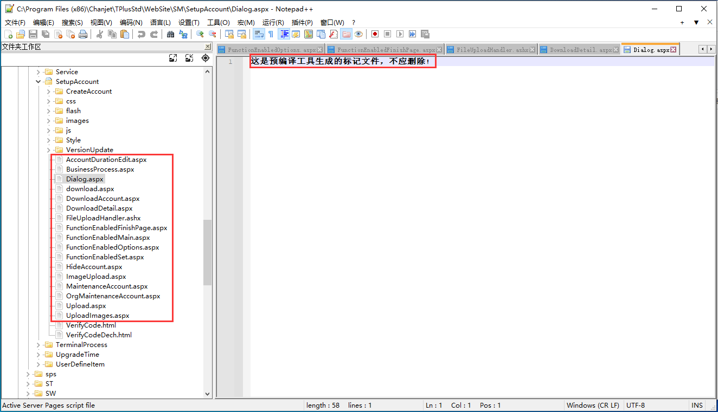Undo the last action via toolbar

(x=141, y=34)
